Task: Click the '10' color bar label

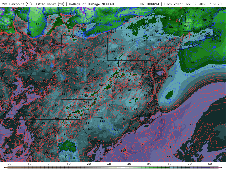Action: 69,164
